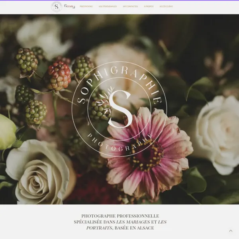Open the À Propos page
Image resolution: width=239 pixels, height=239 pixels.
pos(149,6)
